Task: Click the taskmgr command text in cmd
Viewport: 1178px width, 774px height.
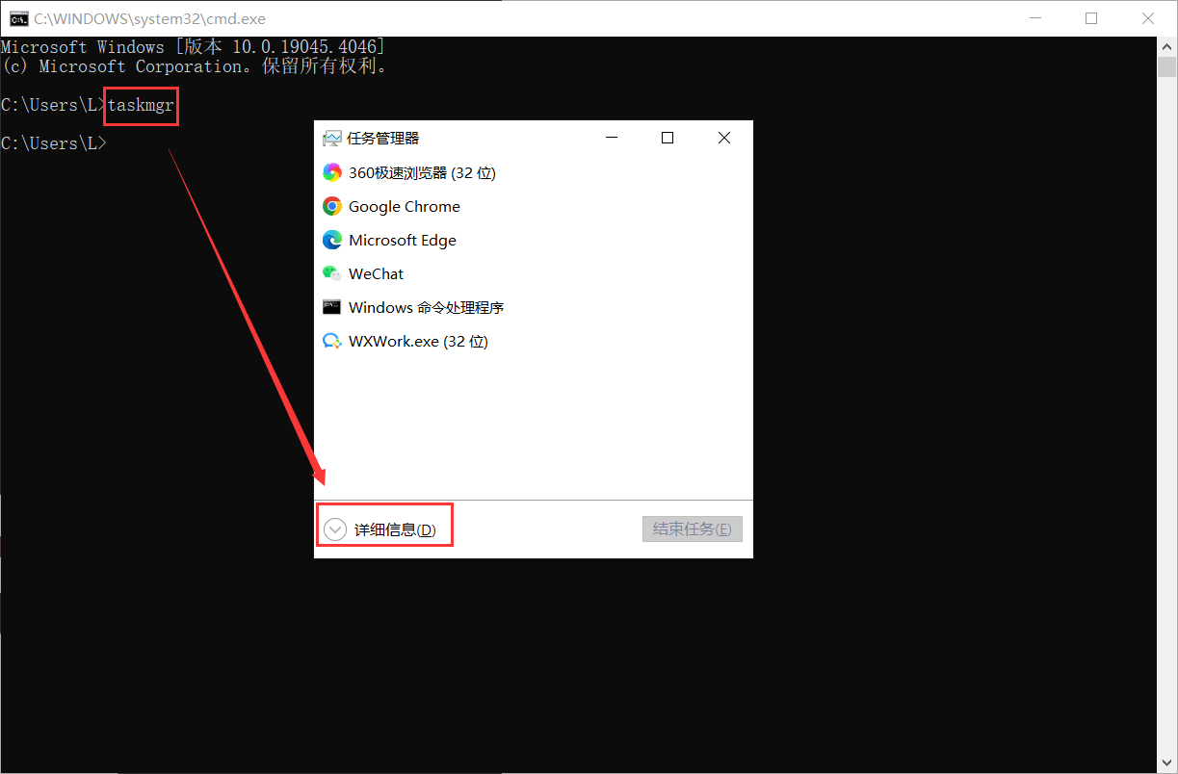Action: point(141,105)
